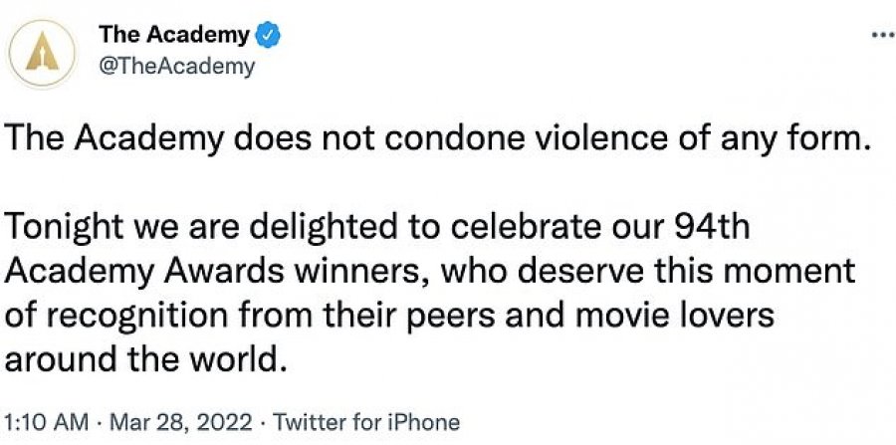Click the 1:10 AM timestamp
This screenshot has height=445, width=896.
(46, 423)
